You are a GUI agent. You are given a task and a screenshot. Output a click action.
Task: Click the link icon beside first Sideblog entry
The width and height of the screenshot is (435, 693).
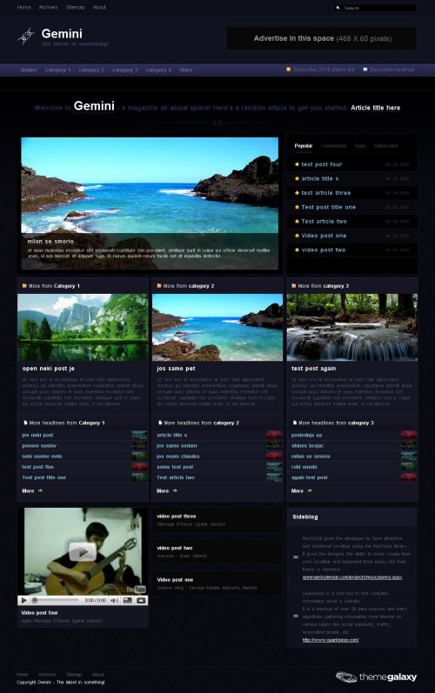click(x=296, y=557)
